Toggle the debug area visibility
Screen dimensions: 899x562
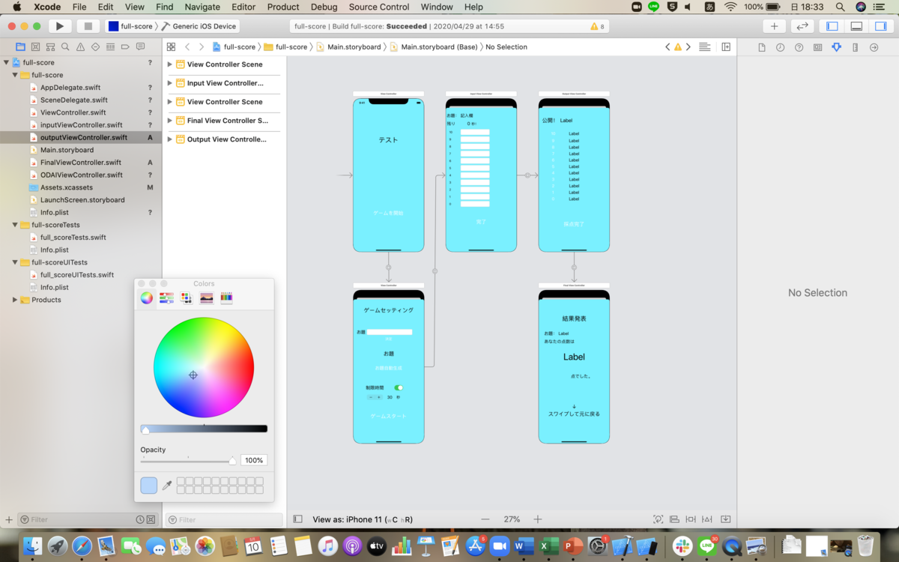[856, 26]
